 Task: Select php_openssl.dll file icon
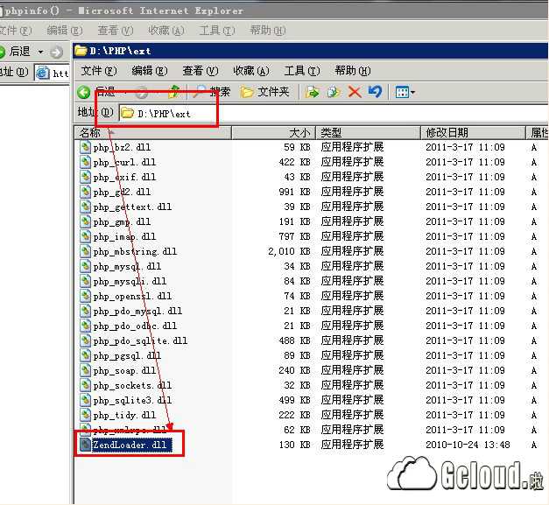tap(85, 296)
